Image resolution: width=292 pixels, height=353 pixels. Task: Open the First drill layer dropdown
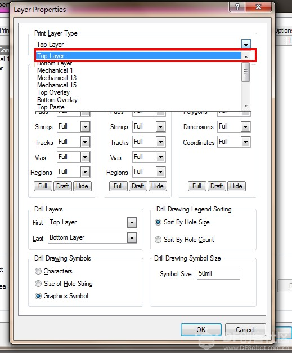pos(132,223)
